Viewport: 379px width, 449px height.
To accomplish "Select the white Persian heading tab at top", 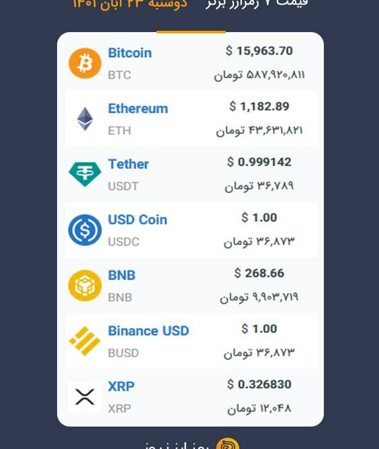I will [257, 4].
